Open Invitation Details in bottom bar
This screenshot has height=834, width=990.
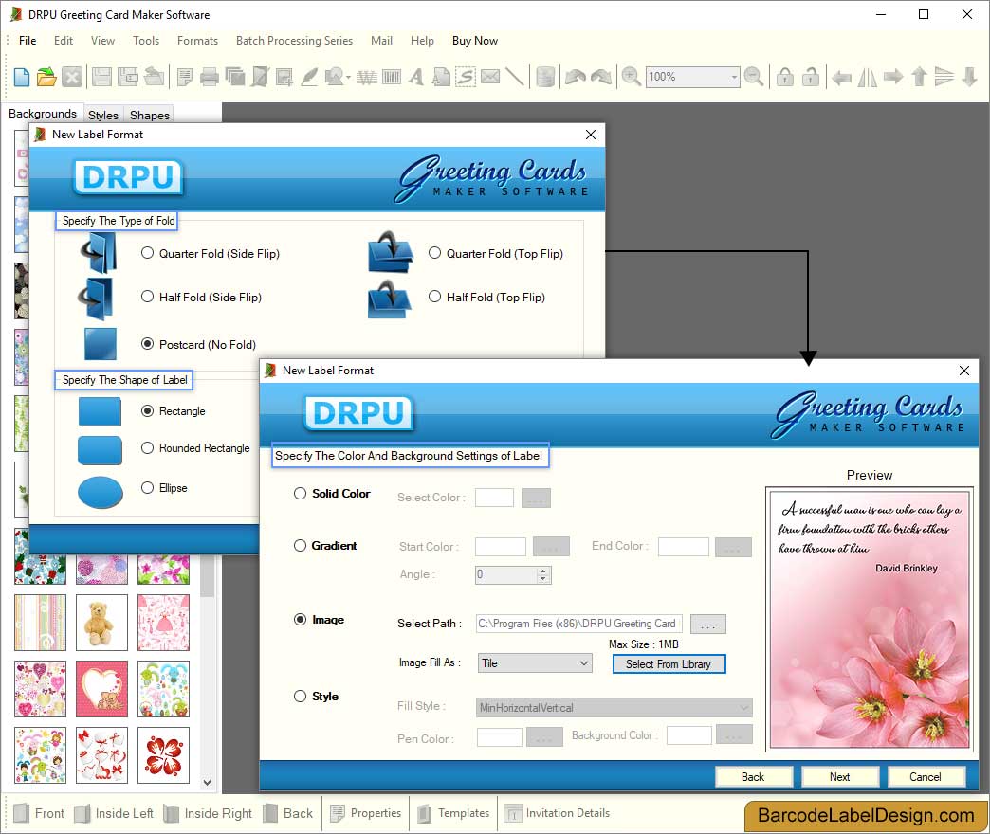pos(557,813)
